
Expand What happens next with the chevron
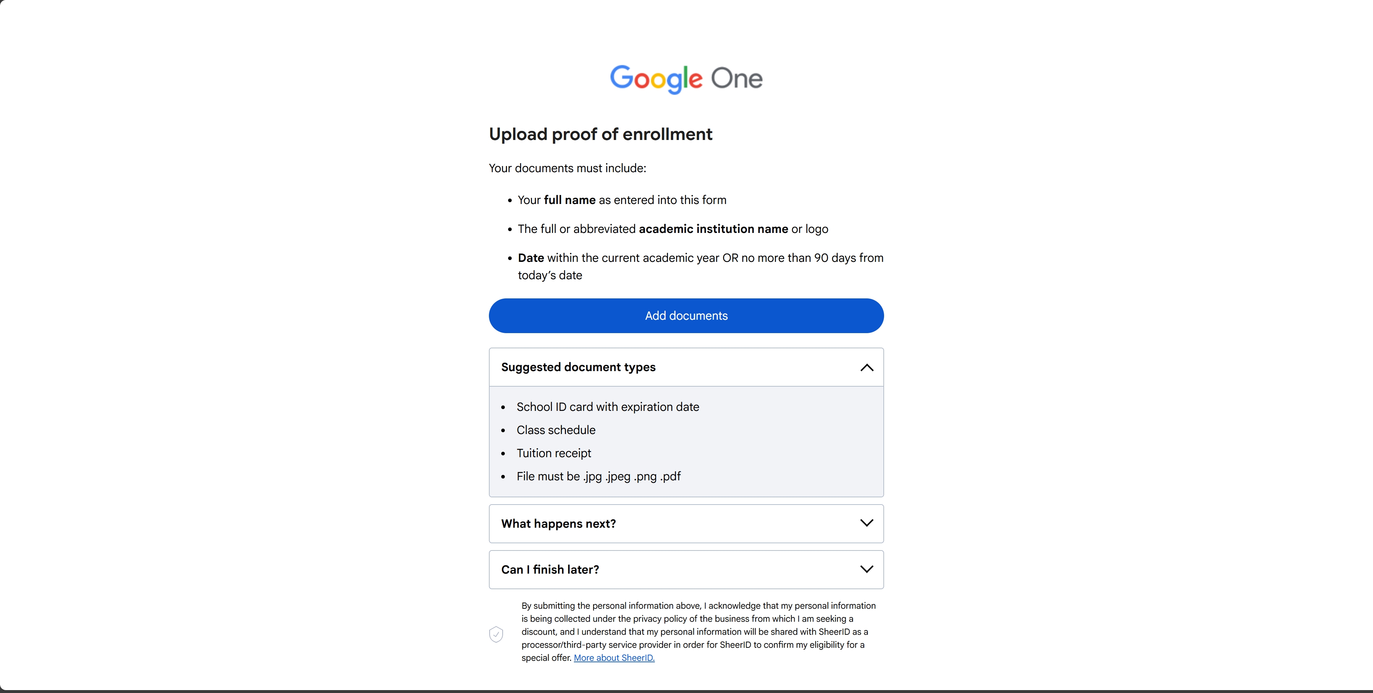[867, 523]
